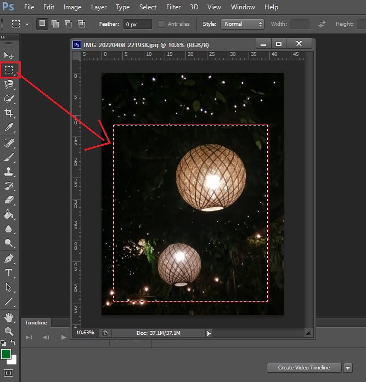This screenshot has width=366, height=382.
Task: Click the status bar preview icon
Action: click(x=105, y=333)
